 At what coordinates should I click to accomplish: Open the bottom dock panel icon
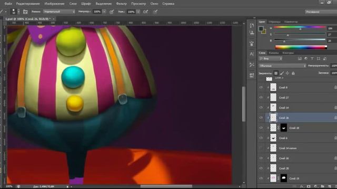click(x=252, y=75)
